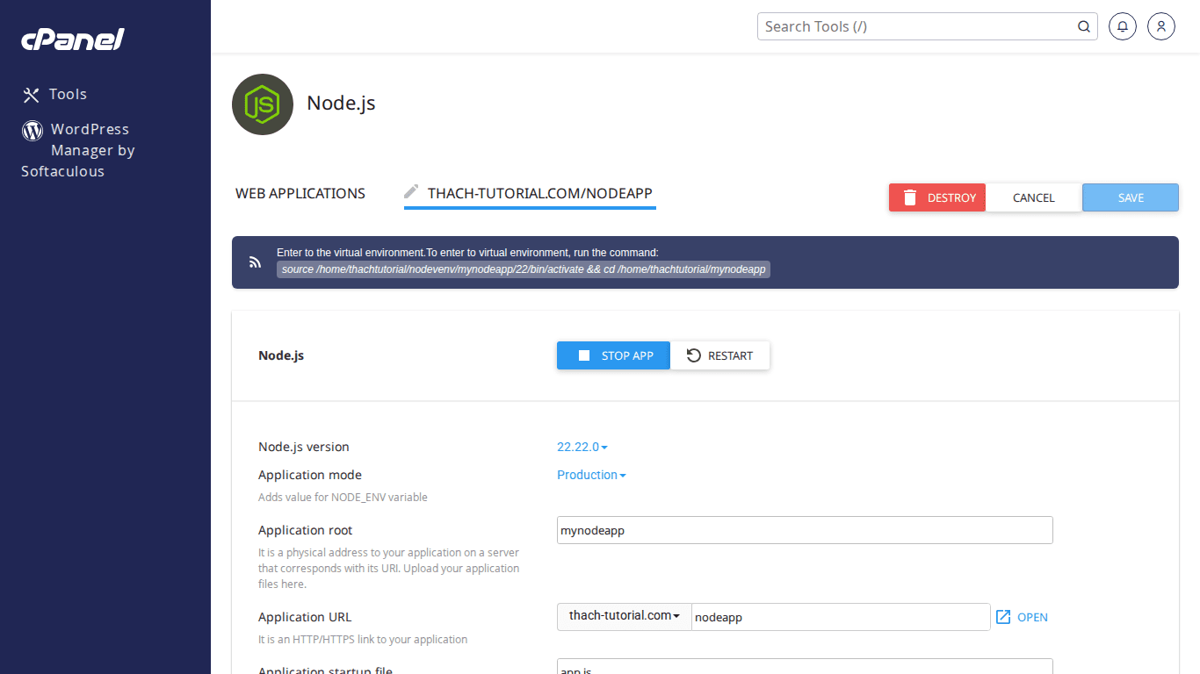This screenshot has width=1200, height=674.
Task: Click the Node.js logo icon
Action: (262, 104)
